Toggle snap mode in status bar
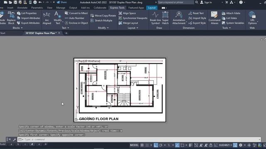Image resolution: width=266 pixels, height=149 pixels. (147, 145)
